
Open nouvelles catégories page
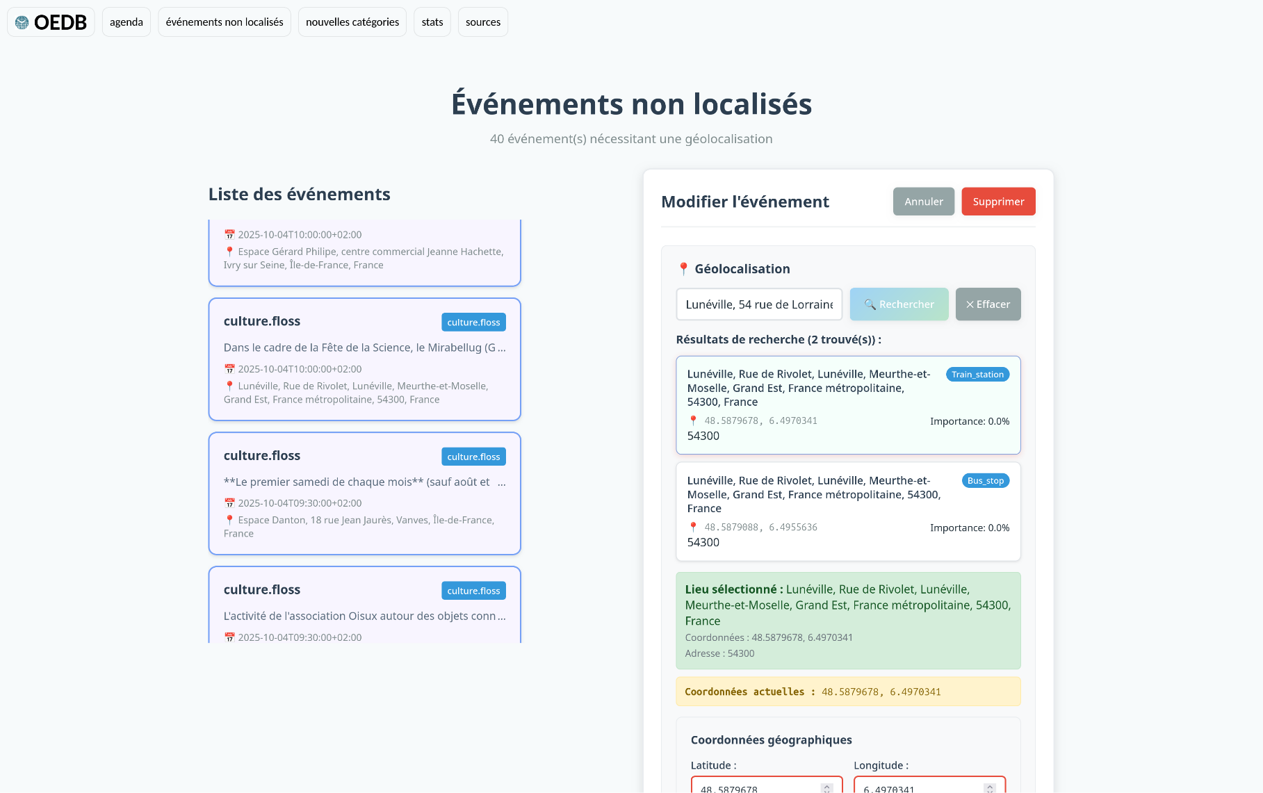click(x=352, y=22)
